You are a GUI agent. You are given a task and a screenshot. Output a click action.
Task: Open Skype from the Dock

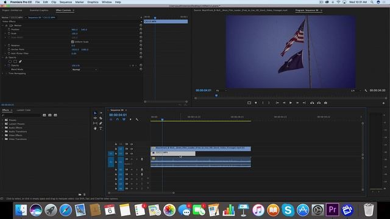click(x=288, y=210)
